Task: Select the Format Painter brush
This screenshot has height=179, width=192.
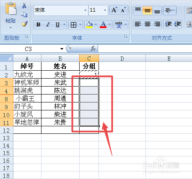Action: click(x=24, y=24)
